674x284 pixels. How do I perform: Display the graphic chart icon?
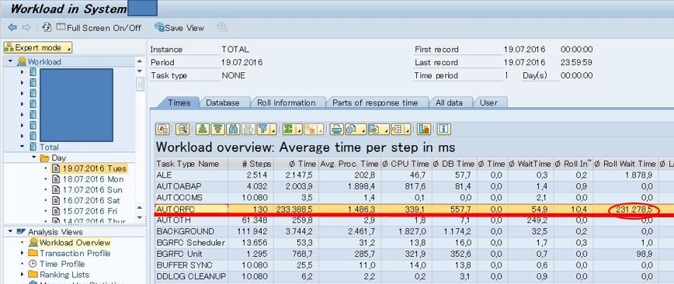coord(424,129)
